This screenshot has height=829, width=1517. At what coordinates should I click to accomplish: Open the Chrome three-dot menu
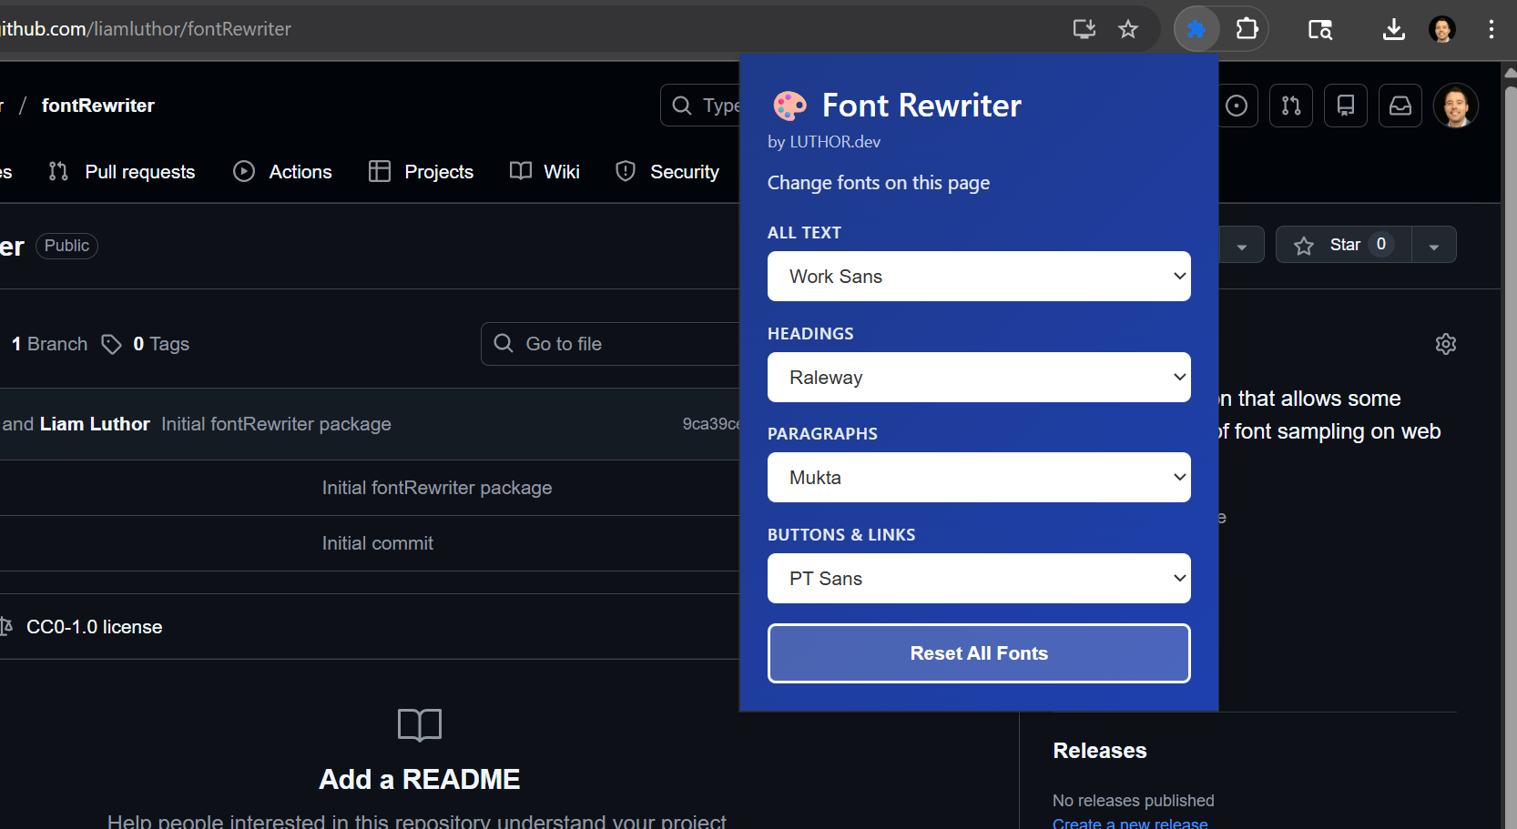click(x=1492, y=29)
